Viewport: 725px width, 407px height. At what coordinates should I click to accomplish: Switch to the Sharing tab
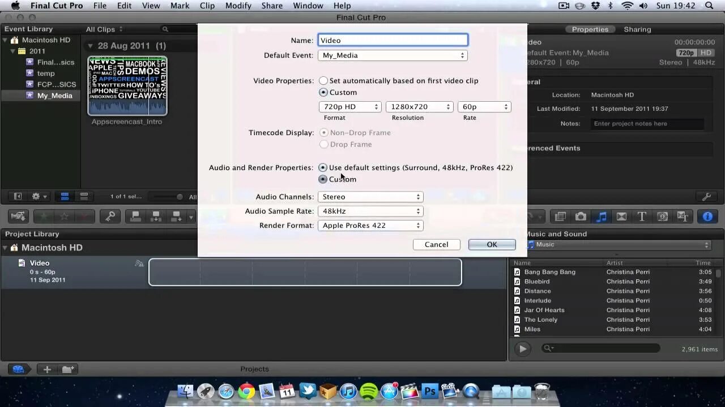[637, 29]
